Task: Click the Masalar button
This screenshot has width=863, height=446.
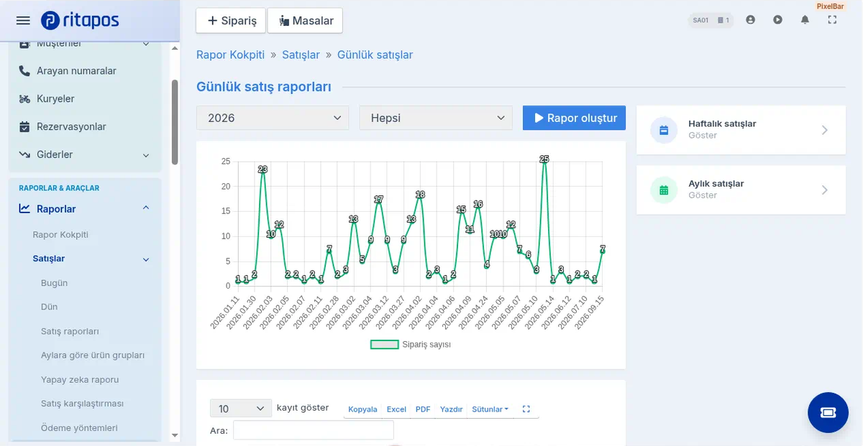Action: coord(305,21)
